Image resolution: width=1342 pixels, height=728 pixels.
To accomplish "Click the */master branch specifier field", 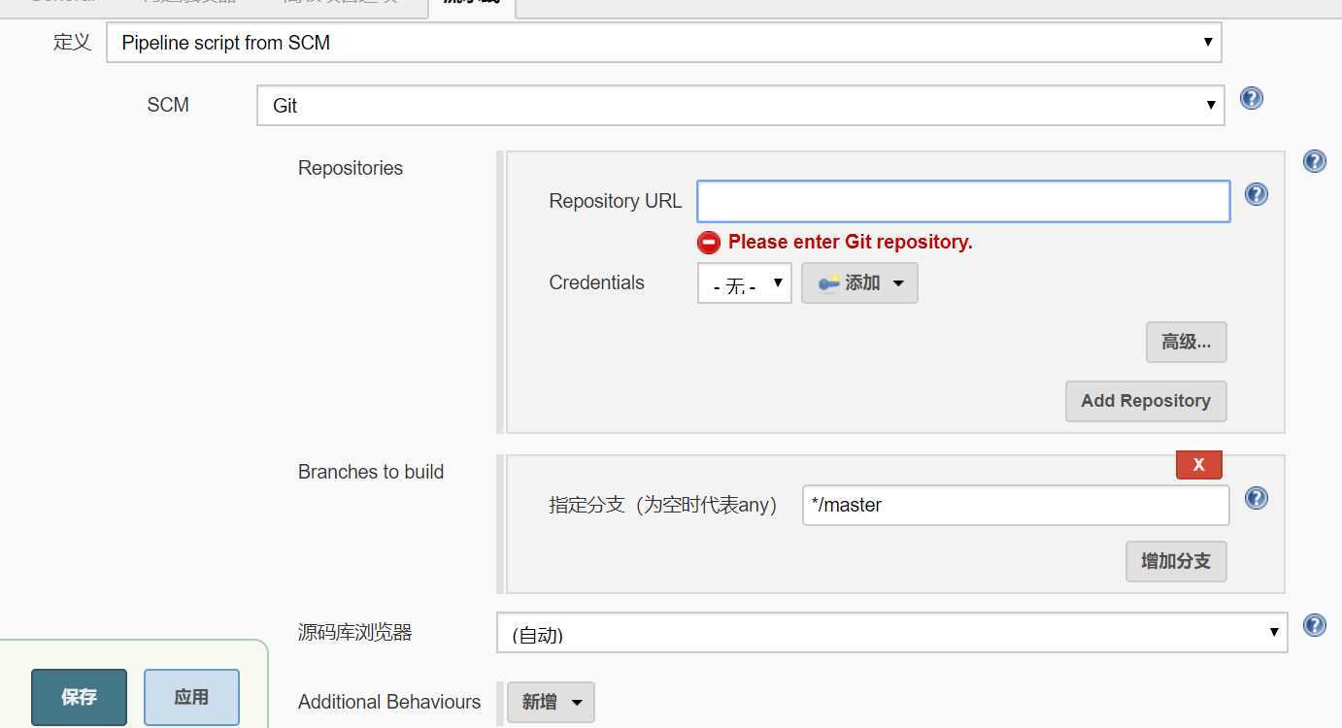I will [x=1016, y=505].
